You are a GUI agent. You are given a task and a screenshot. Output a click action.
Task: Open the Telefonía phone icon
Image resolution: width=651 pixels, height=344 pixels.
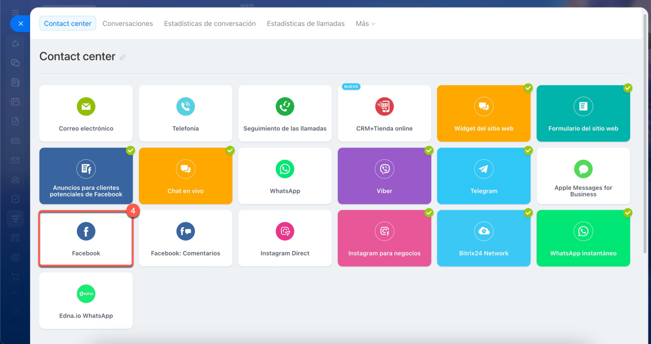click(x=186, y=106)
